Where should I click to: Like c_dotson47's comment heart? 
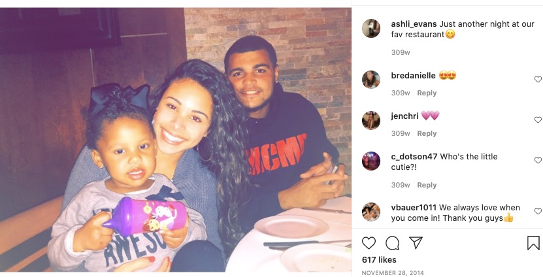pyautogui.click(x=538, y=160)
